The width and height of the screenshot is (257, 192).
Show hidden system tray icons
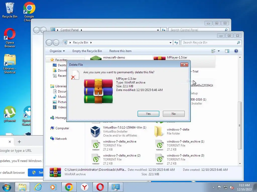213,187
